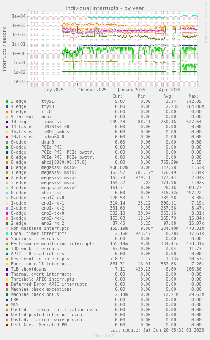Click the Last update timestamp text
The width and height of the screenshot is (210, 340).
click(157, 330)
